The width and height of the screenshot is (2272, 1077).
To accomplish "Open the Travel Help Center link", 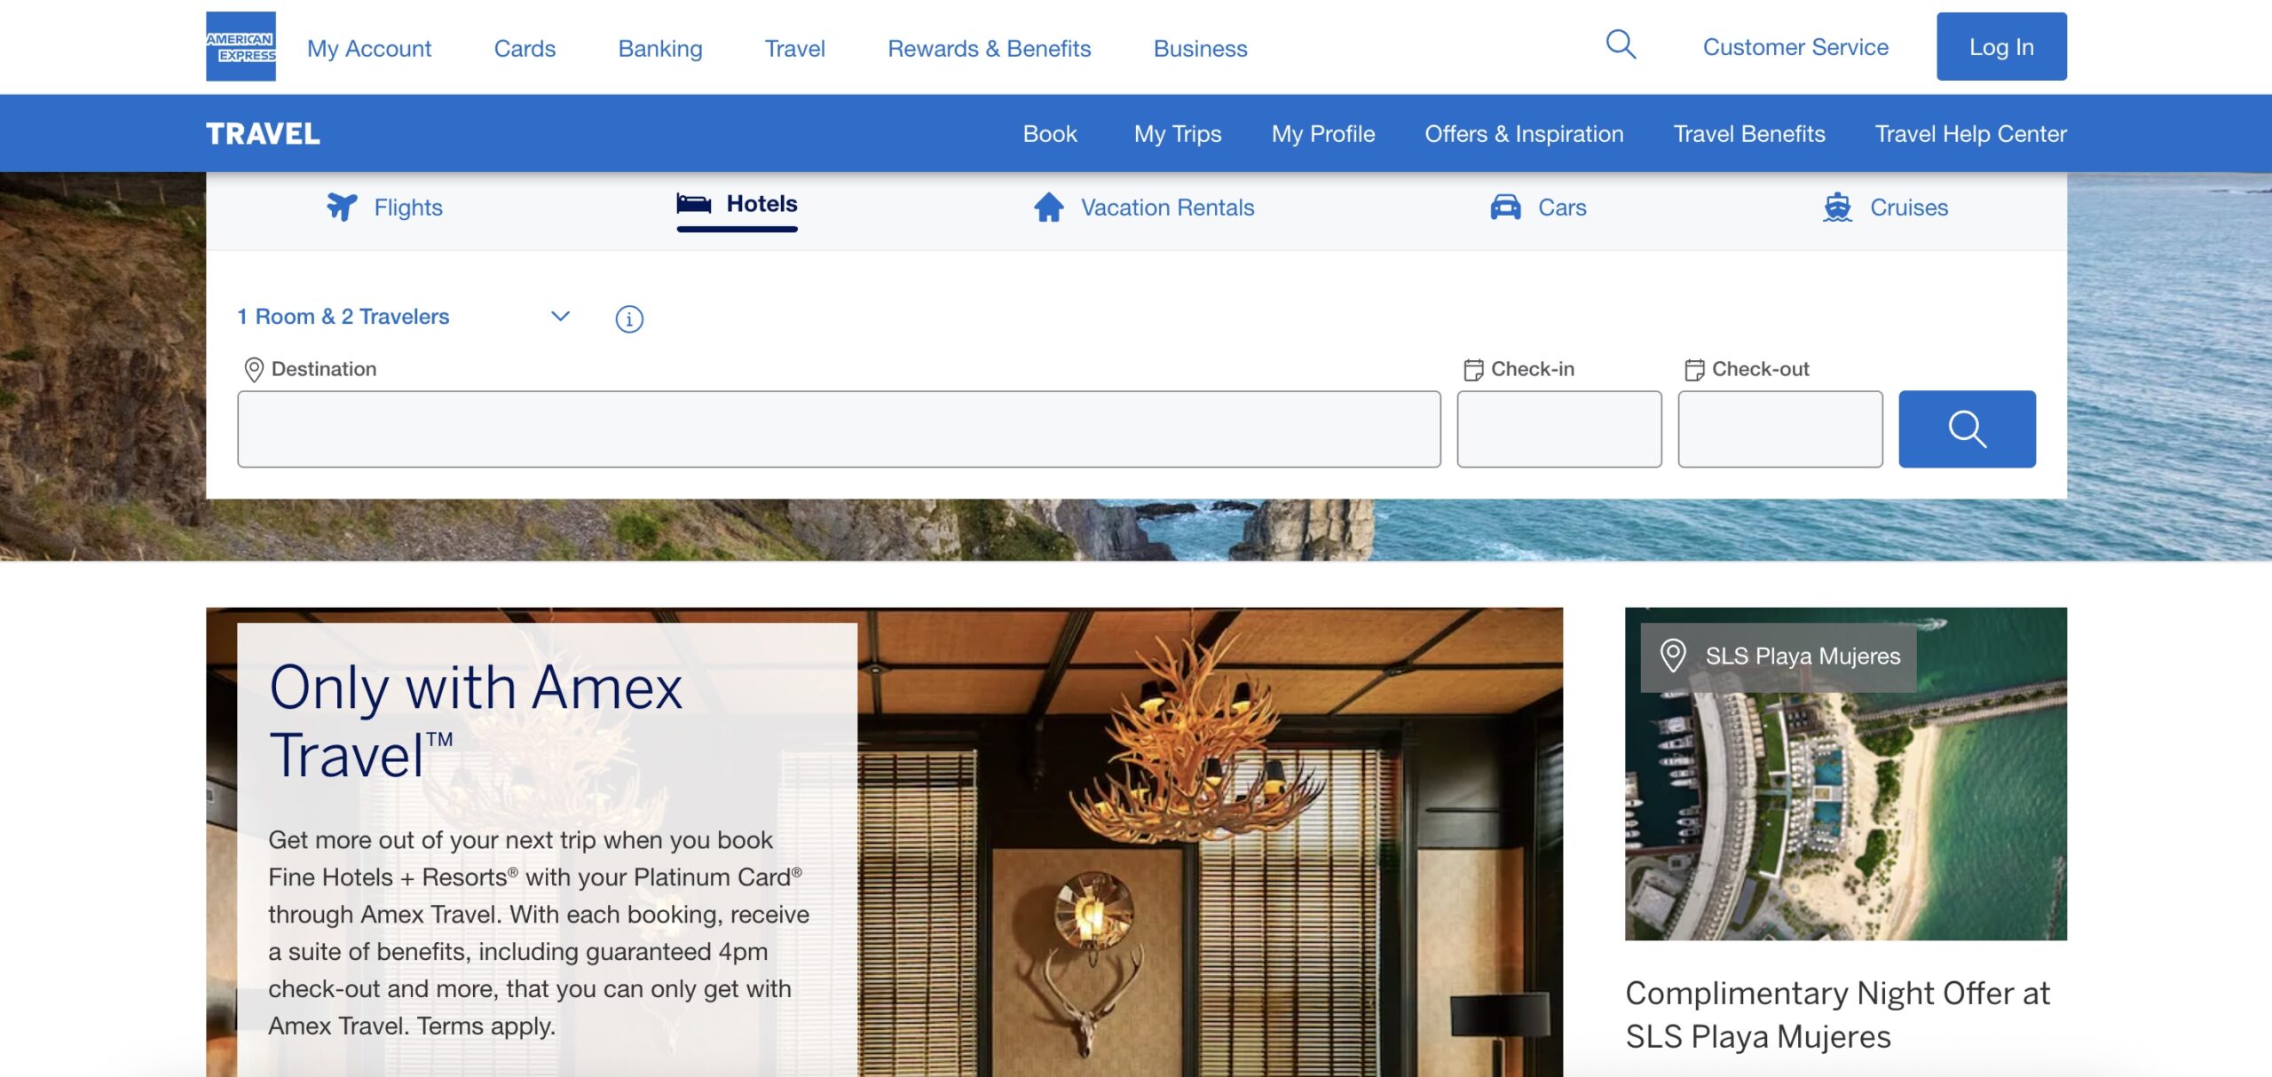I will (1970, 134).
